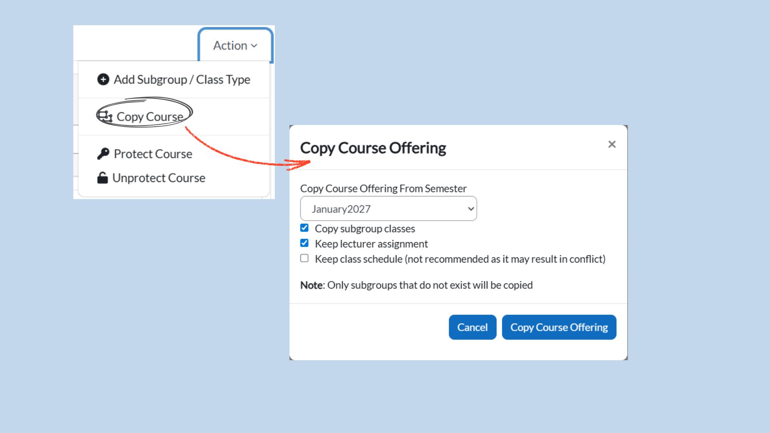Choose Add Subgroup / Class Type

(x=182, y=79)
